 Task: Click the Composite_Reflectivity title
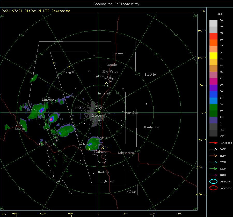(116, 4)
